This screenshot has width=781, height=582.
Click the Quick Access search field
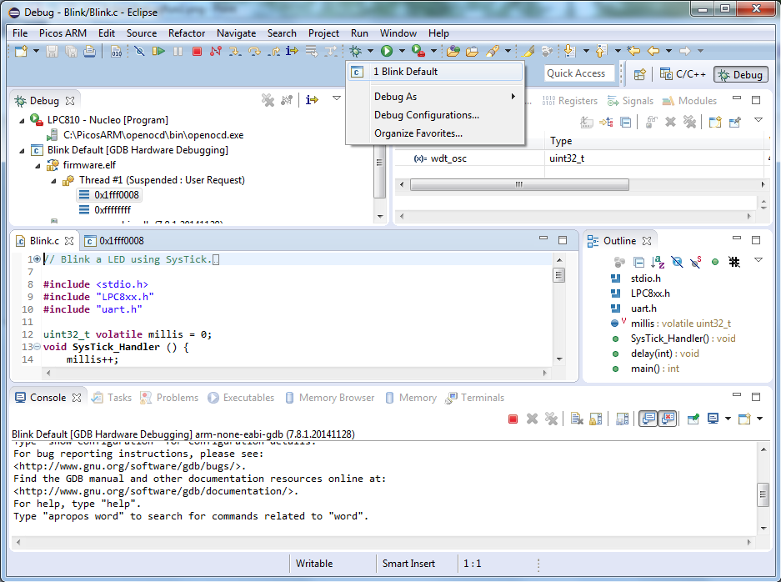[579, 73]
